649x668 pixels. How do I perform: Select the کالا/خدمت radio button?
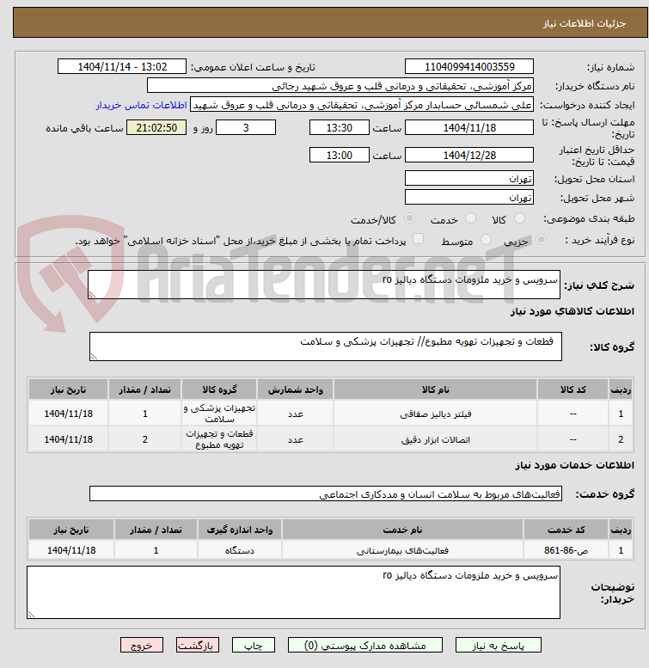[x=409, y=218]
